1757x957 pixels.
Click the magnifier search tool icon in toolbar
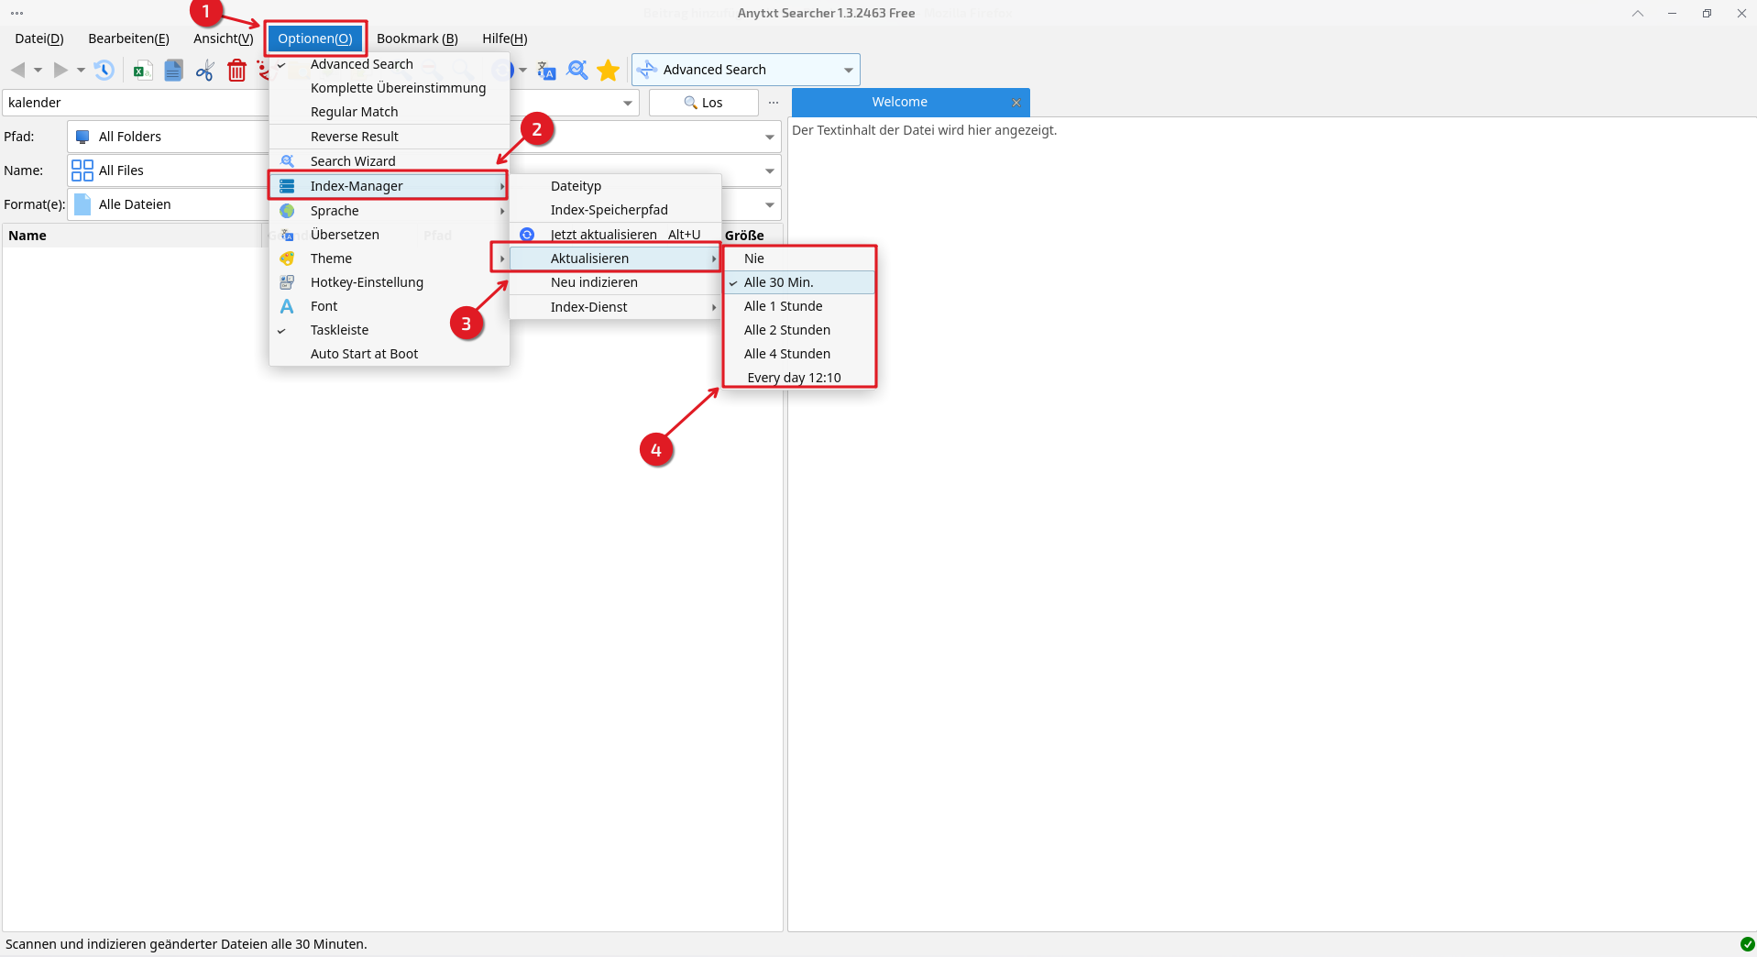point(577,70)
